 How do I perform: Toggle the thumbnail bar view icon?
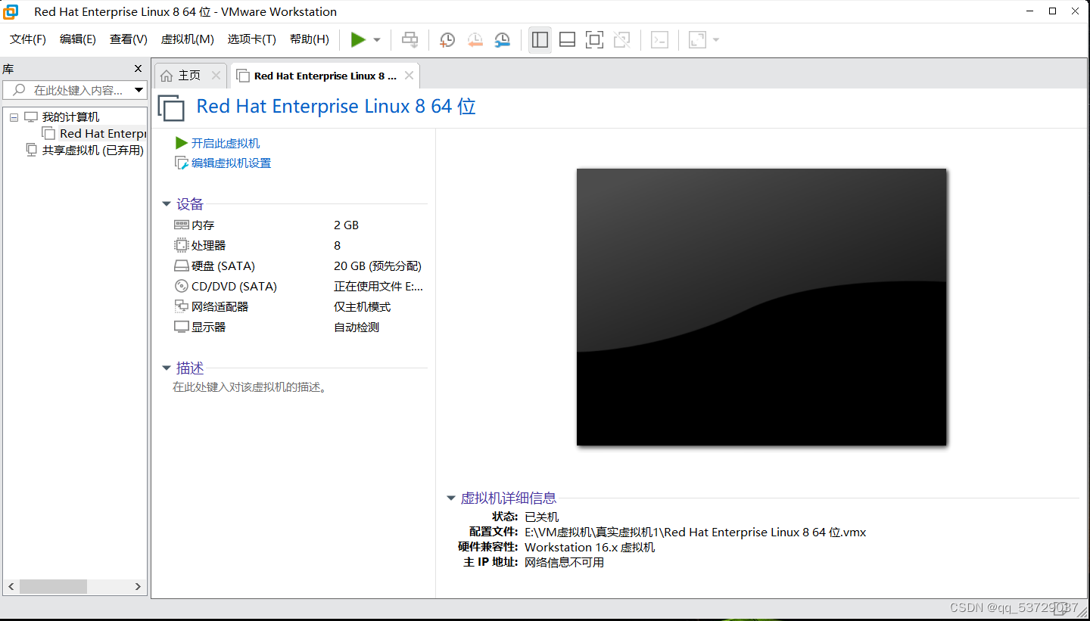click(567, 39)
